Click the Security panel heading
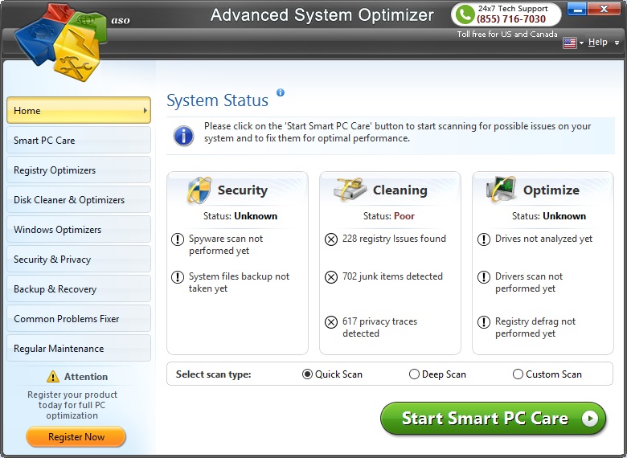Screen dimensions: 627x458 pyautogui.click(x=242, y=190)
